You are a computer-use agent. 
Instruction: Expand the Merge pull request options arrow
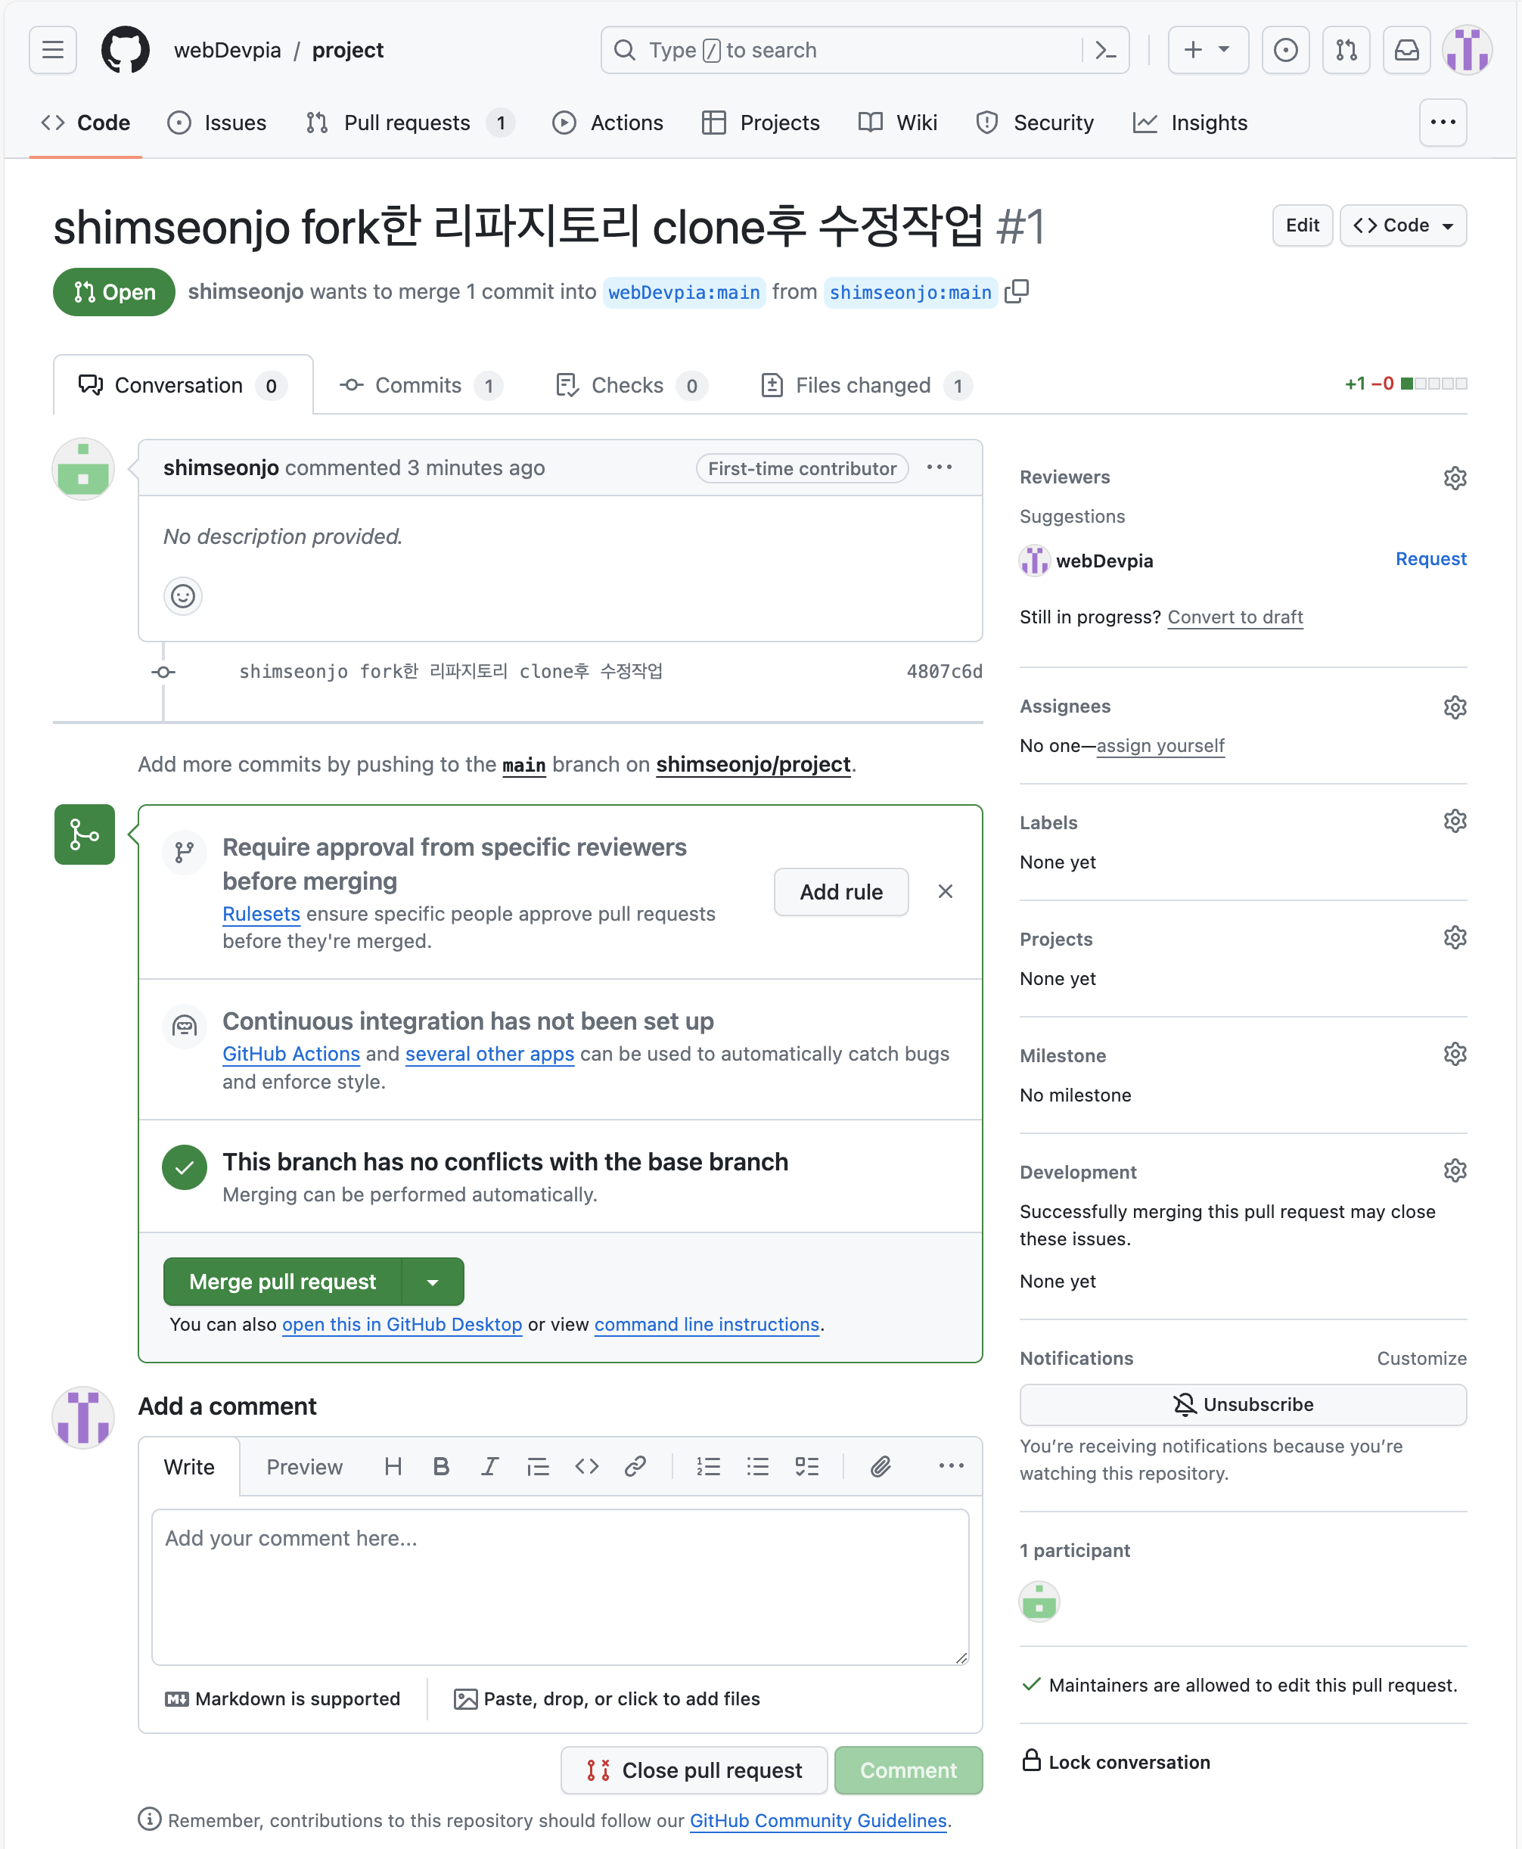click(x=432, y=1281)
